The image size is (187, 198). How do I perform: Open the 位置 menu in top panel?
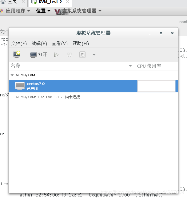pyautogui.click(x=43, y=11)
